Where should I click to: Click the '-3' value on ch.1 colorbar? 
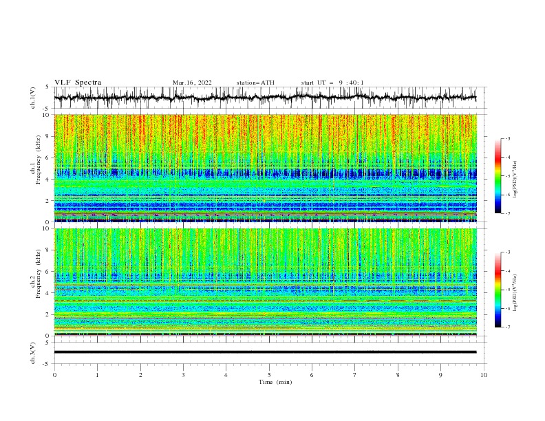(x=507, y=138)
